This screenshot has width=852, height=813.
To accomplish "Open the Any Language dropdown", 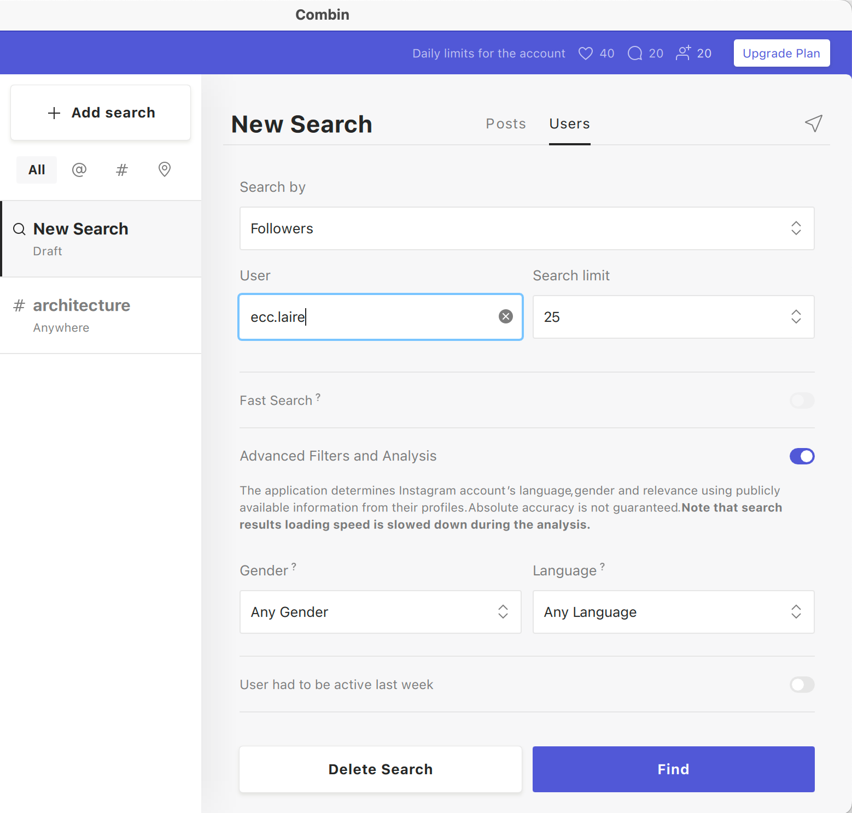I will click(x=673, y=612).
